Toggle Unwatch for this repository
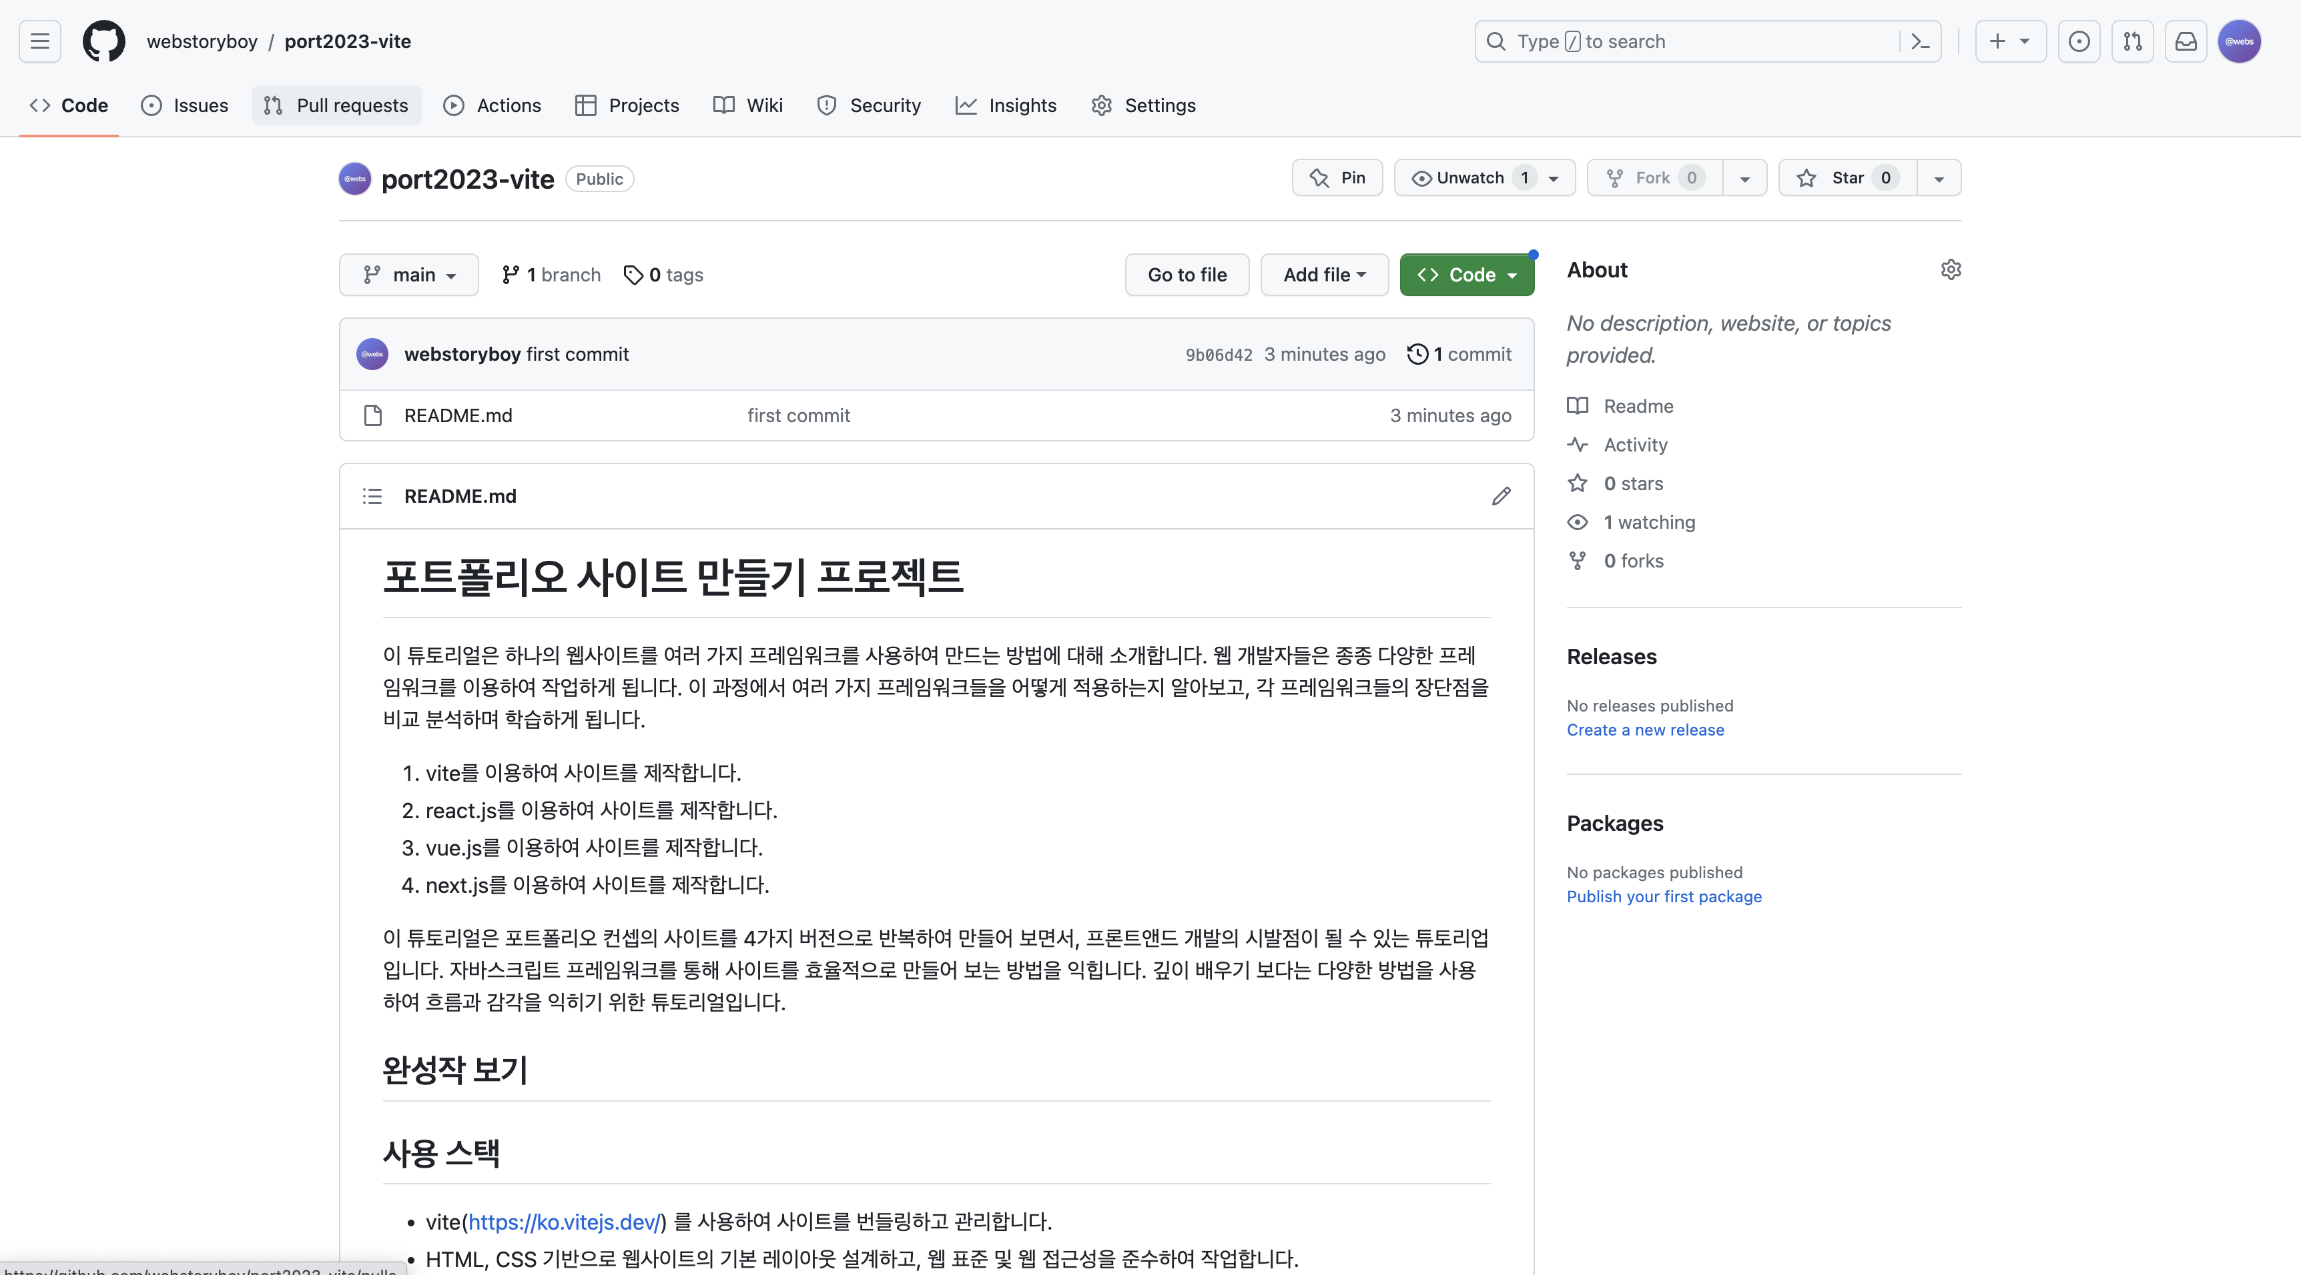 [x=1484, y=177]
